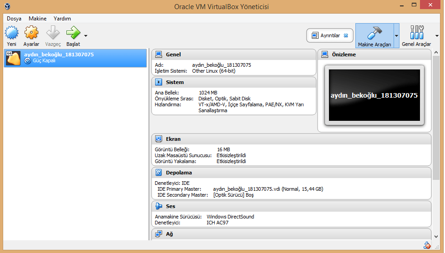Image resolution: width=445 pixels, height=253 pixels.
Task: Click the status bar notification icon
Action: point(427,245)
